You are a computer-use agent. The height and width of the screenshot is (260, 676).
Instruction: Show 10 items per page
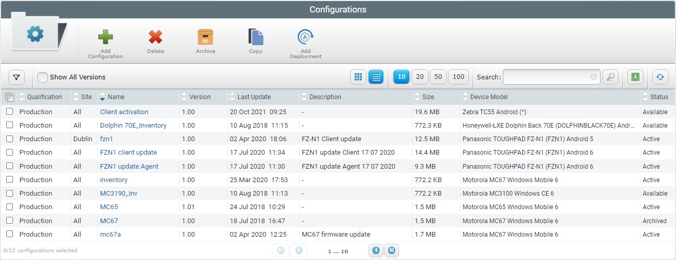(x=401, y=77)
